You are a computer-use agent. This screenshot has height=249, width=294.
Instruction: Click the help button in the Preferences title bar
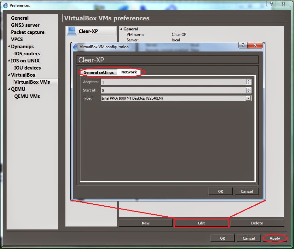(271, 4)
